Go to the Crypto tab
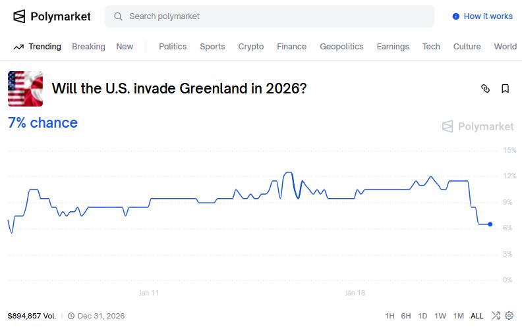The width and height of the screenshot is (522, 329). (x=250, y=47)
